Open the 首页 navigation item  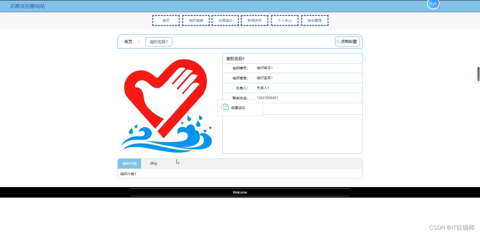tap(166, 20)
